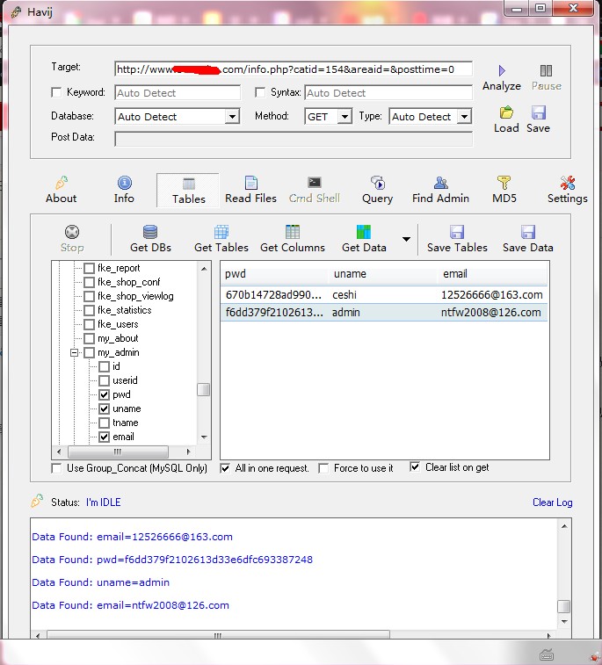This screenshot has width=602, height=665.
Task: Click the Save floppy icon near Load
Action: [x=539, y=112]
